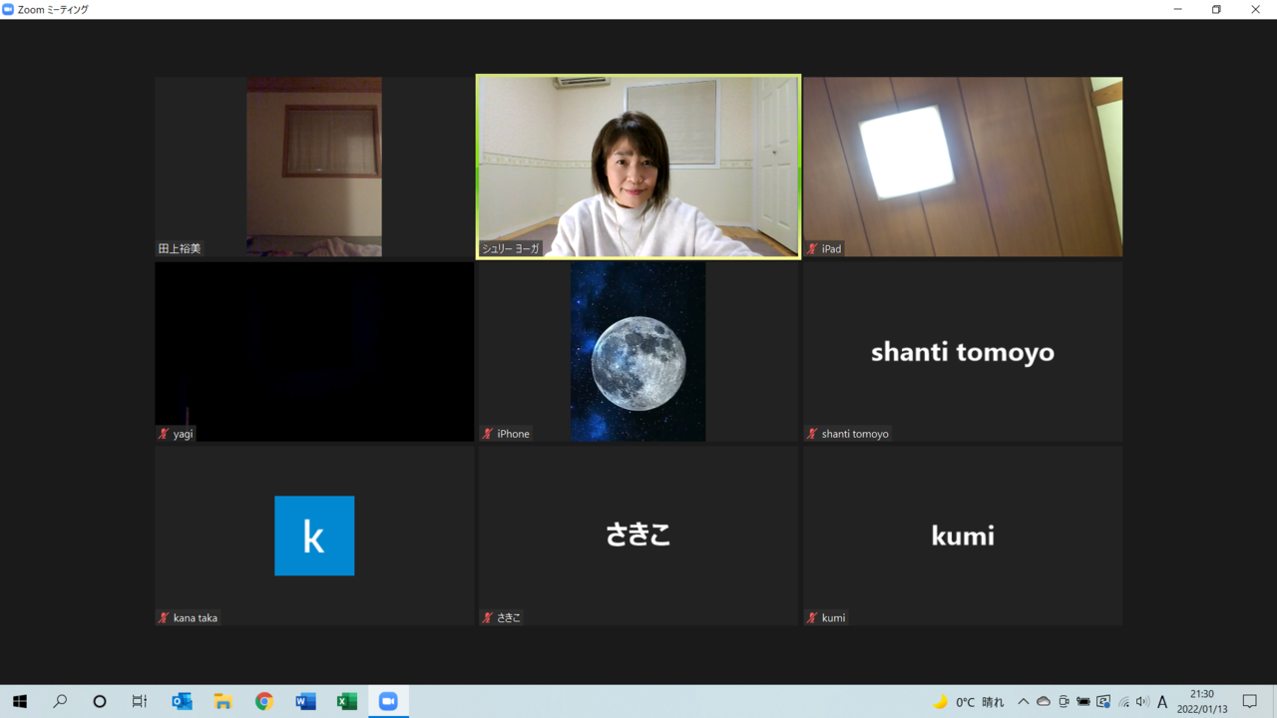The image size is (1277, 718).
Task: Expand hidden system tray icons chevron
Action: coord(1023,702)
